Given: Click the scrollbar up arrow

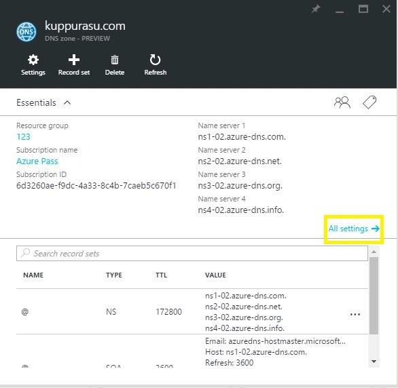Looking at the screenshot, I should (x=374, y=252).
